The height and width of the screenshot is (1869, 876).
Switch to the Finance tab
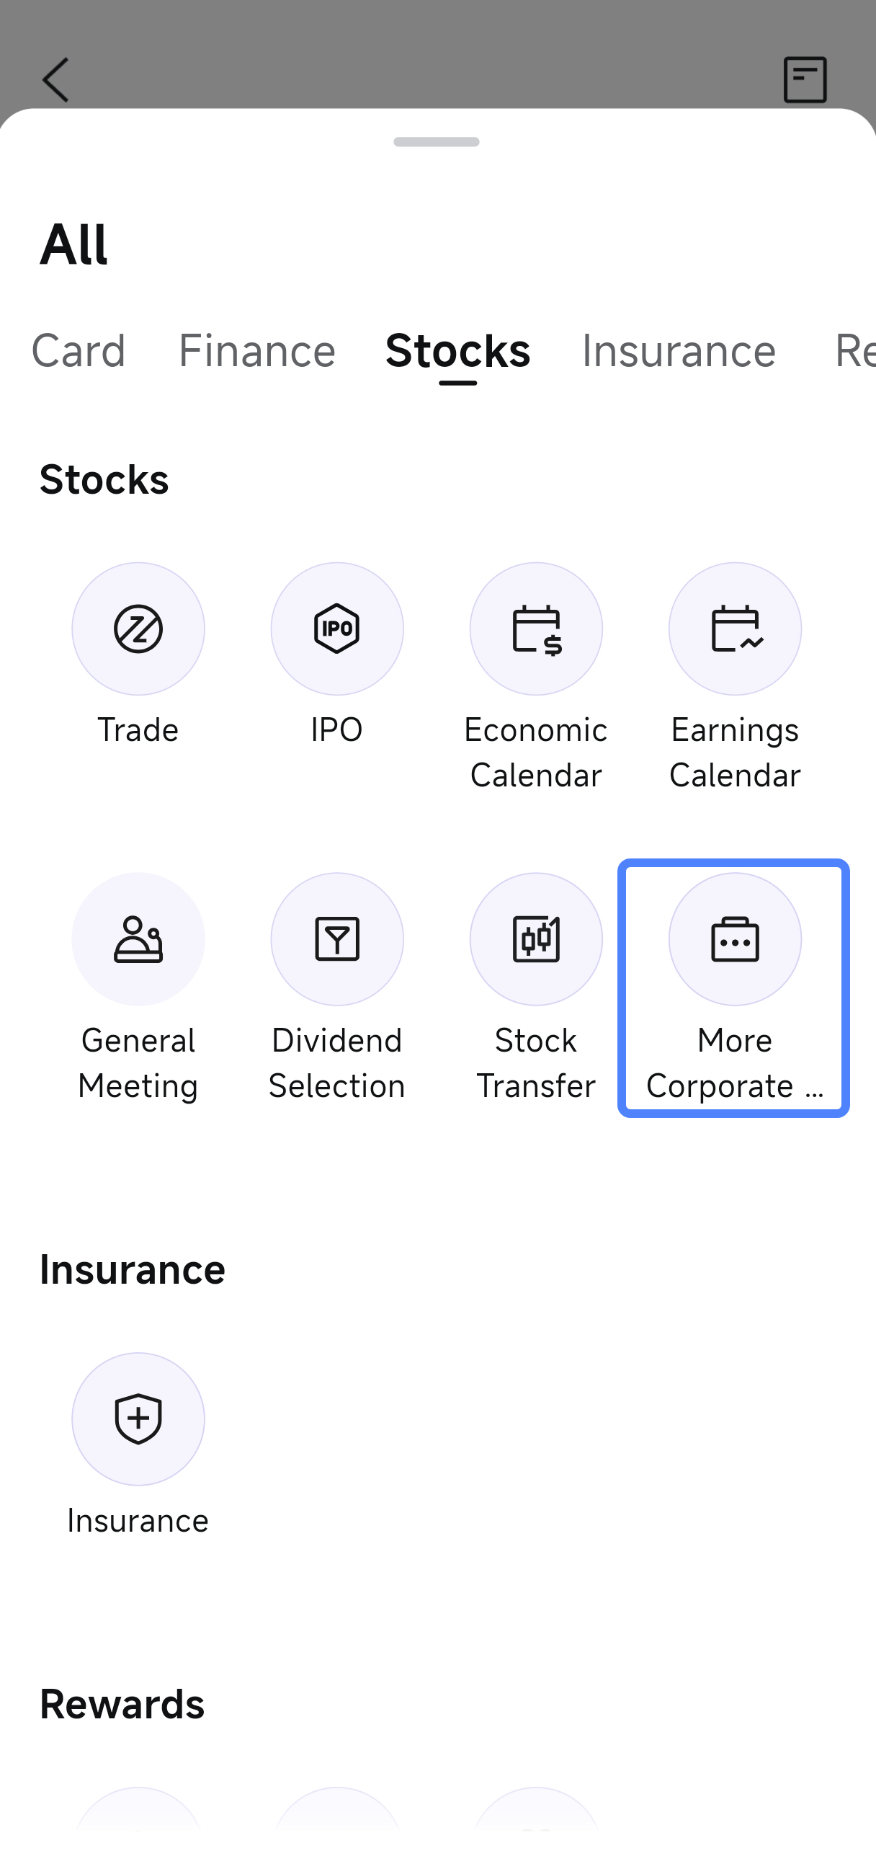(x=256, y=351)
